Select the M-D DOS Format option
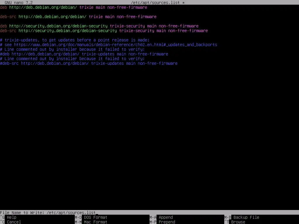 tap(91, 217)
